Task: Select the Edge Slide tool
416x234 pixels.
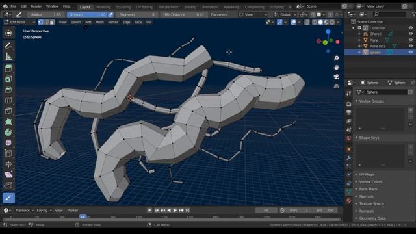Action: [8, 153]
